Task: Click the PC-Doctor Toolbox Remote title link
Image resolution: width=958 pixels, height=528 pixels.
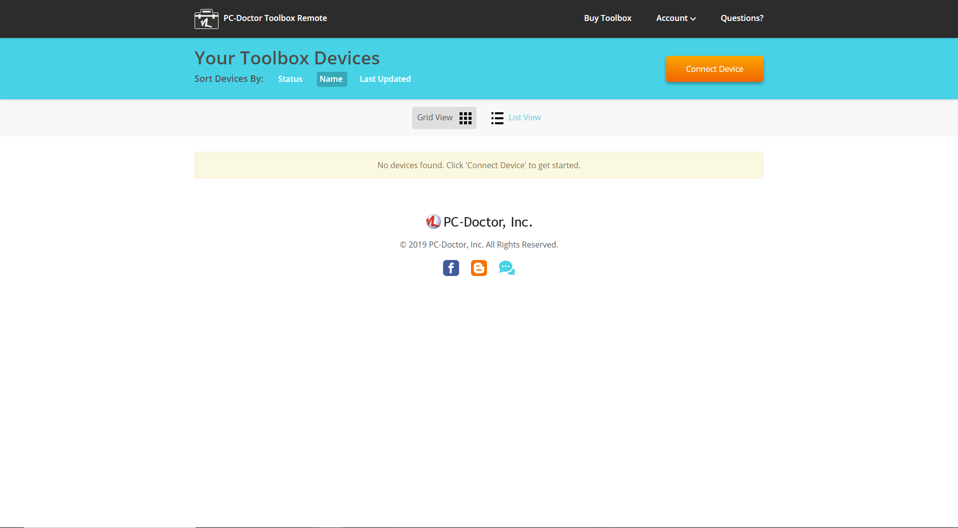Action: [275, 18]
